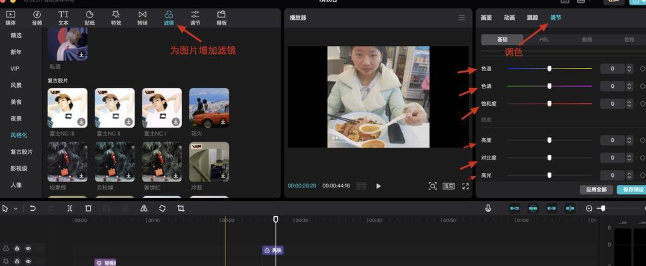Zoom out the timeline with minus magnifier
Screen dimensions: 646x266
[x=589, y=208]
